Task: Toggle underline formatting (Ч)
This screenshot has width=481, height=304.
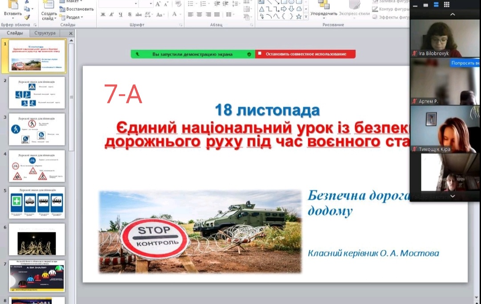Action: [121, 14]
